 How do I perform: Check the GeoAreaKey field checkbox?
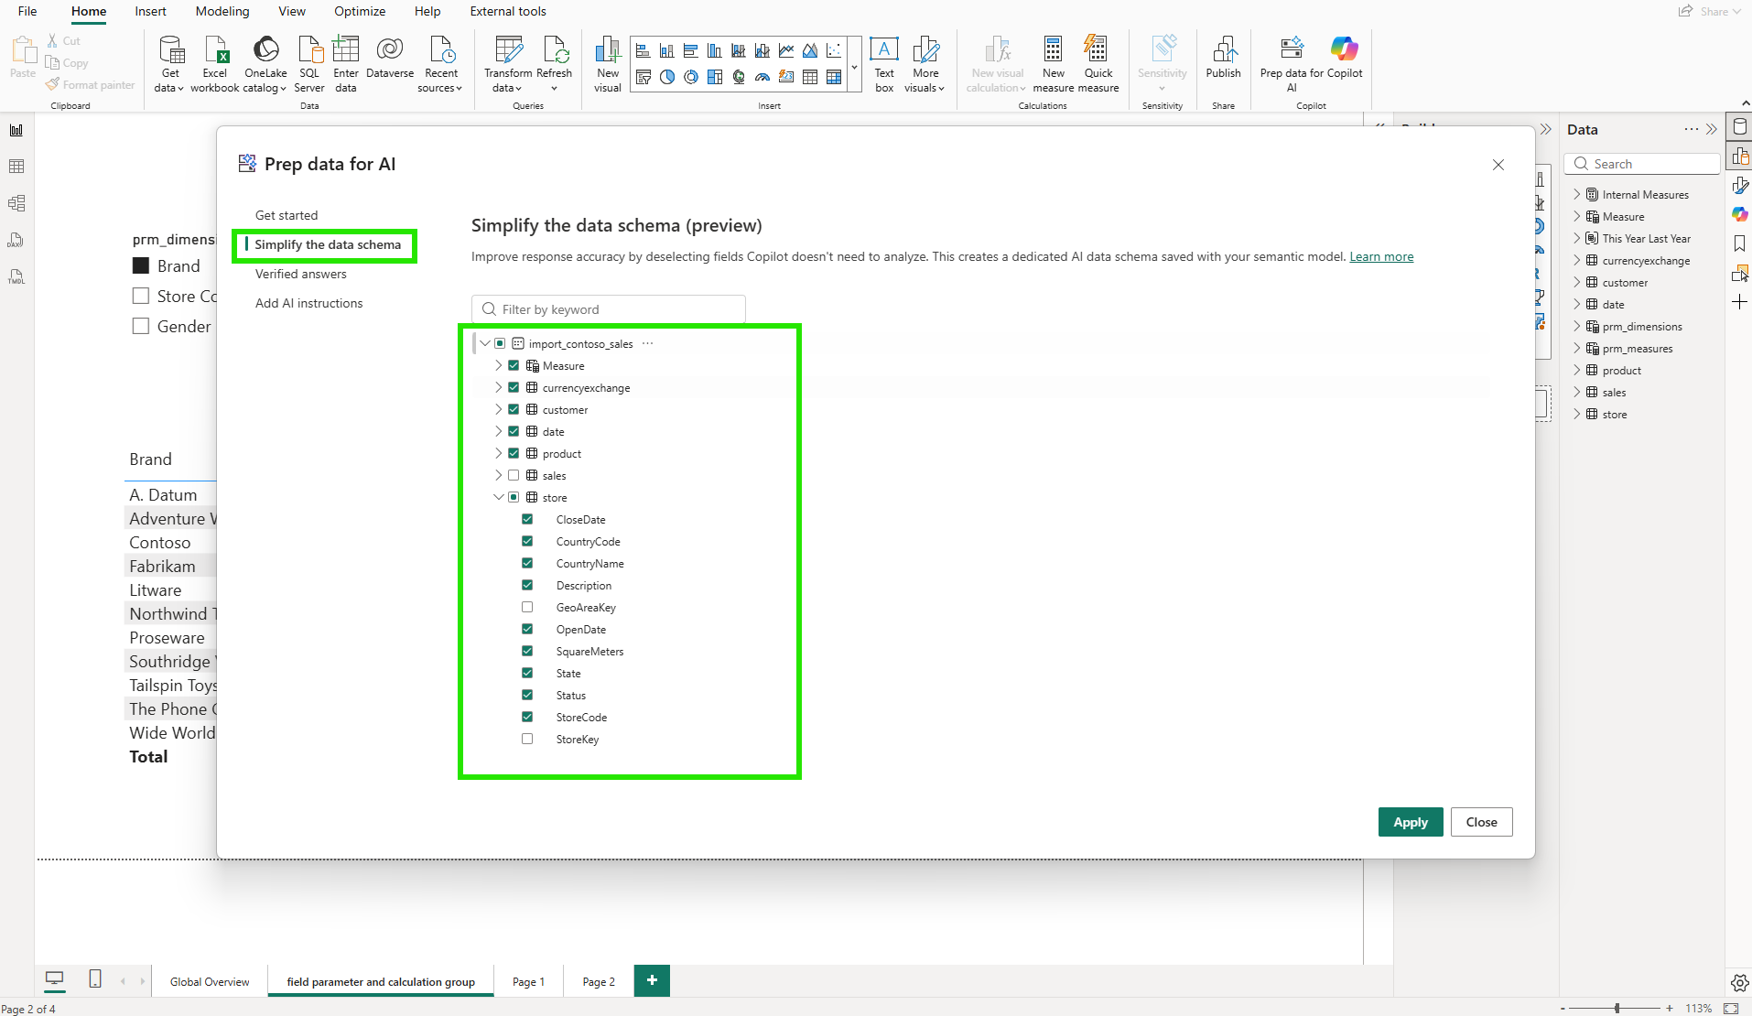click(527, 607)
